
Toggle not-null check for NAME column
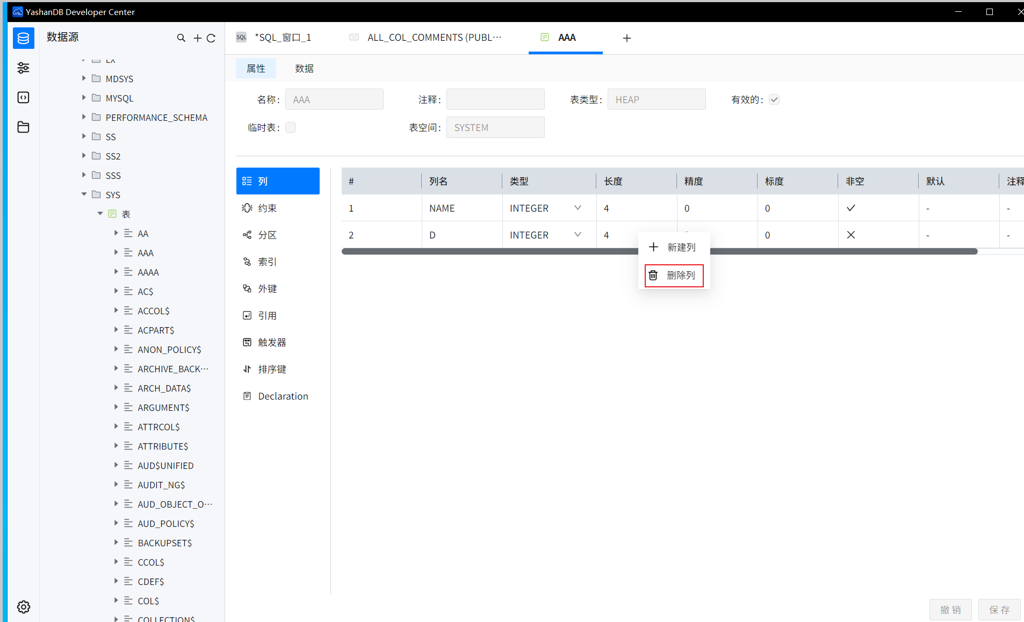(x=851, y=208)
